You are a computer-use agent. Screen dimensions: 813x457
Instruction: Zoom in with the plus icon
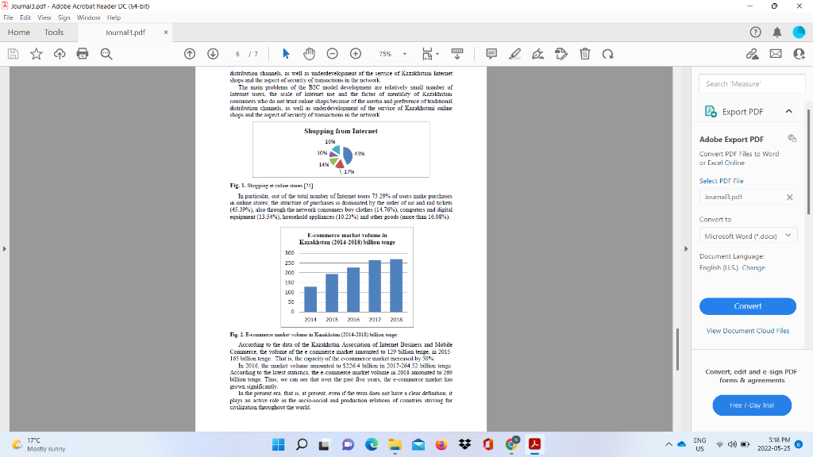[356, 53]
